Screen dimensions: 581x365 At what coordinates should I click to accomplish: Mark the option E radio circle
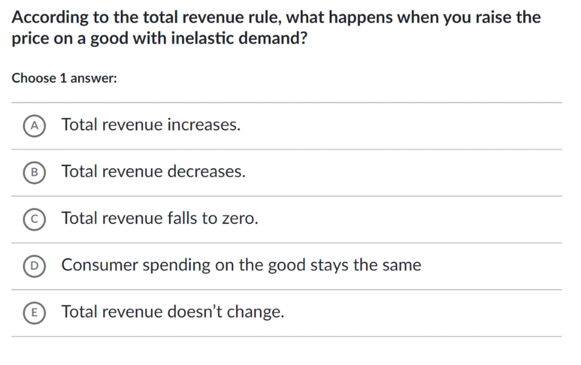(34, 313)
